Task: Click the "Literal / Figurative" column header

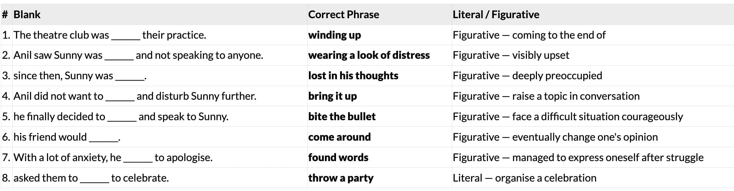Action: 496,15
